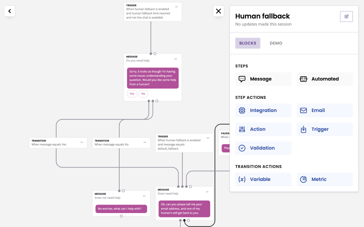Open options menu on top Trigger block
Screen dimensions: 364x227
coord(176,7)
